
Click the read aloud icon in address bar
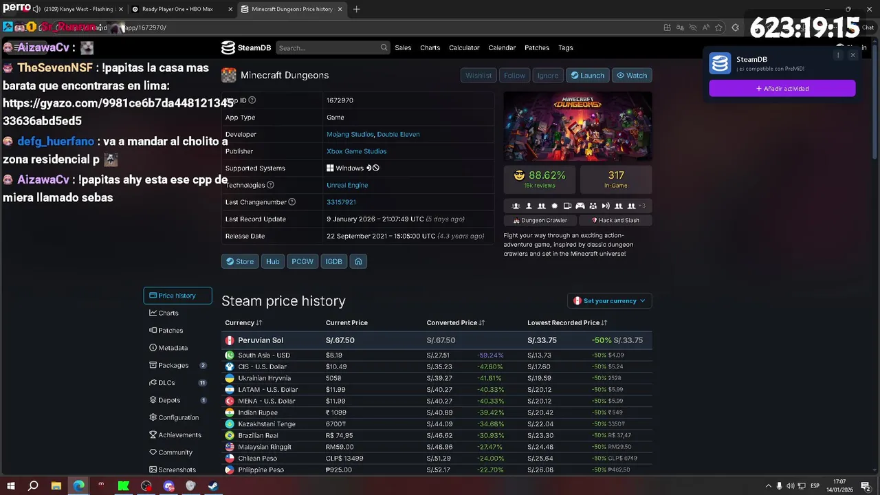(706, 27)
